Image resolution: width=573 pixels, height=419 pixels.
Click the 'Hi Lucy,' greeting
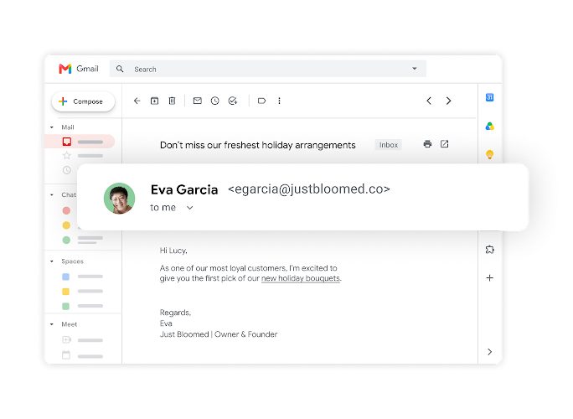tap(173, 251)
